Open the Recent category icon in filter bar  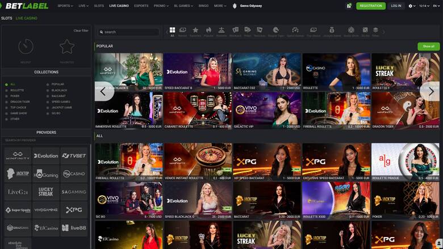click(182, 30)
